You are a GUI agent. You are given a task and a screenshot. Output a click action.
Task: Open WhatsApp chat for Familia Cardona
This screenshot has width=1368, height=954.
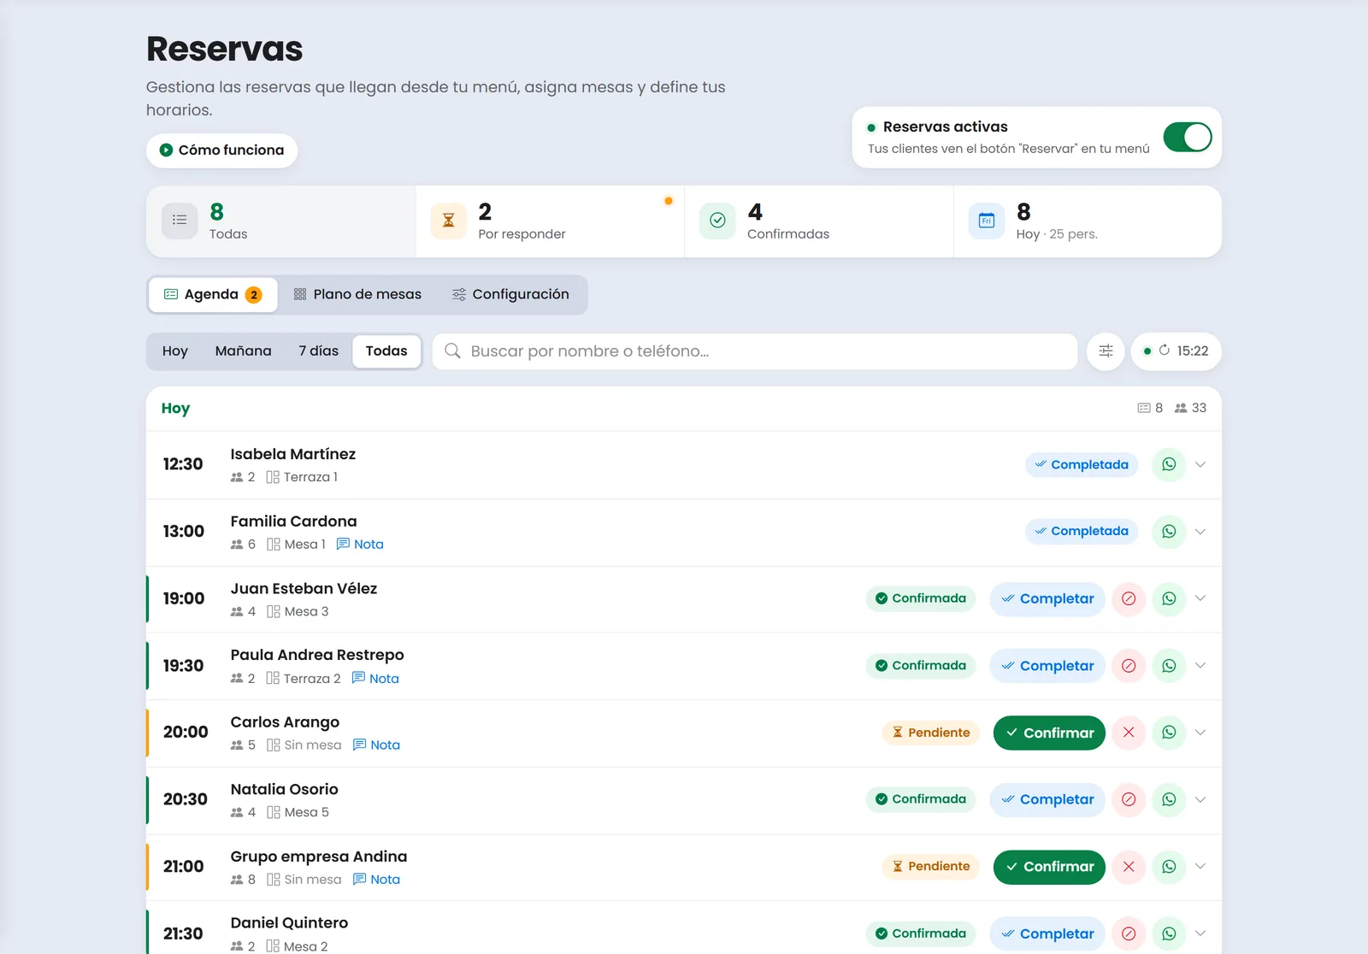click(1169, 531)
